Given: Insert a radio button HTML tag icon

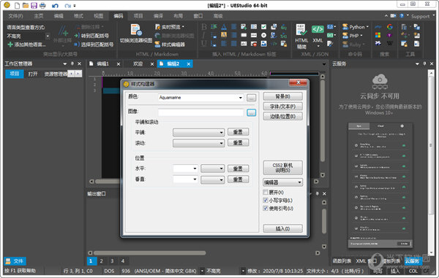Looking at the screenshot, I should pos(263,35).
